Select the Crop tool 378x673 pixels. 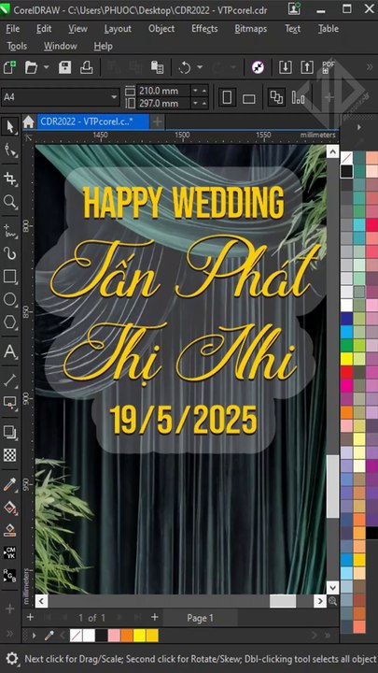coord(9,179)
